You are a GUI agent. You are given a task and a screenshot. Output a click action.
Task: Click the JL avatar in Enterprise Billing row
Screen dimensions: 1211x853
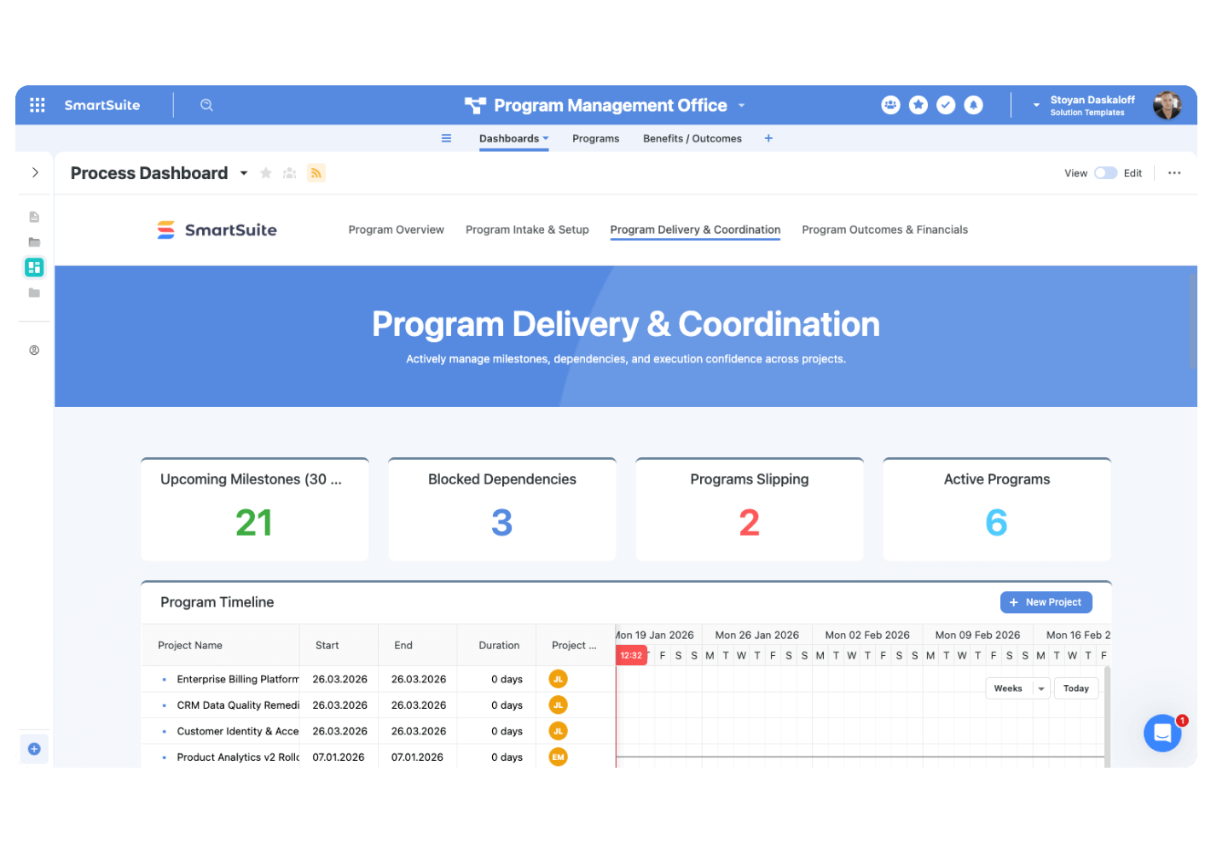(558, 679)
